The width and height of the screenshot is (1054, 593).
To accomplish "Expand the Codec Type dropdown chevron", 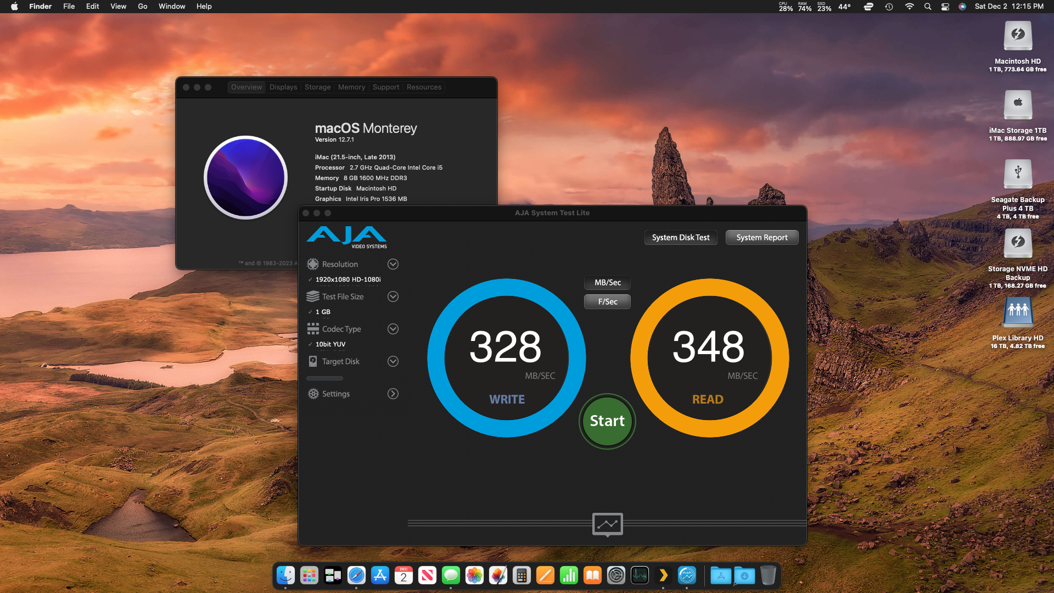I will pyautogui.click(x=393, y=329).
